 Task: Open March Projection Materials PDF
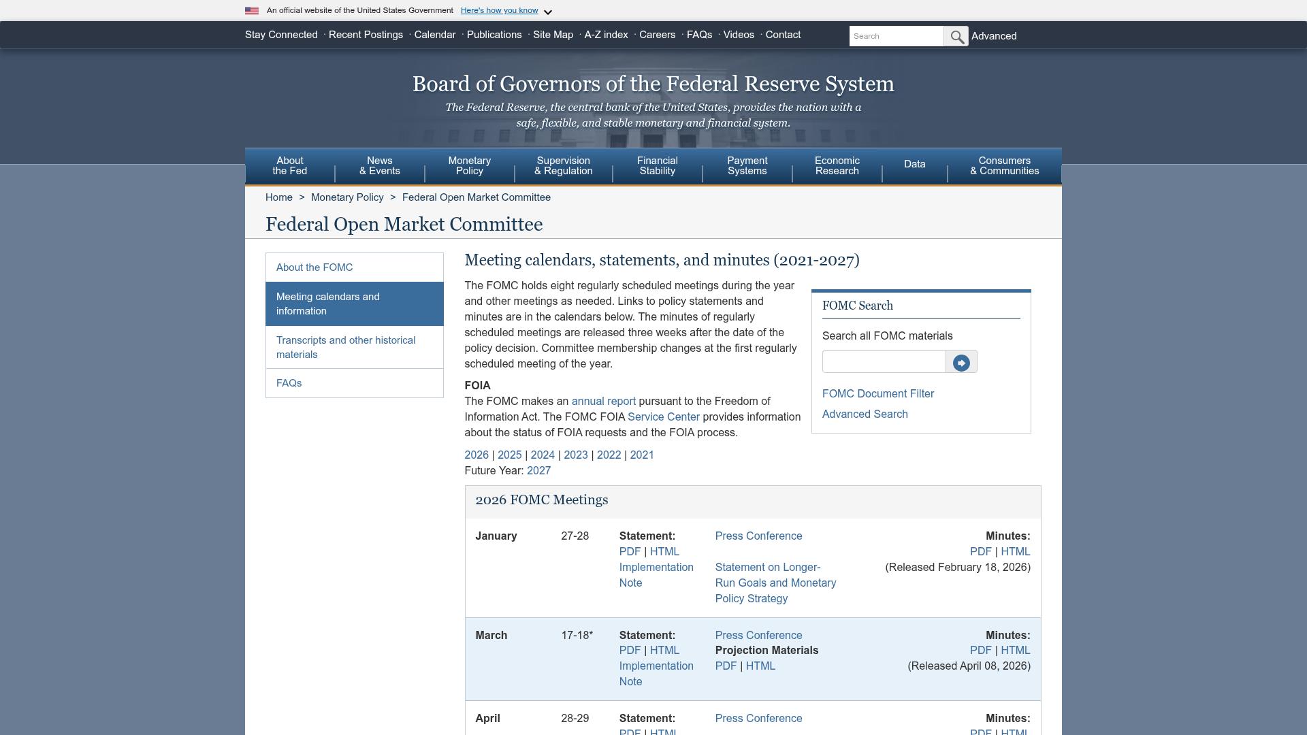click(726, 666)
